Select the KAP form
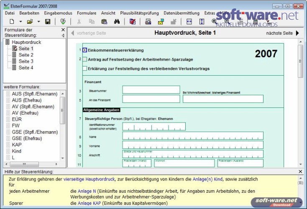Viewport: 307px width, 209px height. click(17, 145)
